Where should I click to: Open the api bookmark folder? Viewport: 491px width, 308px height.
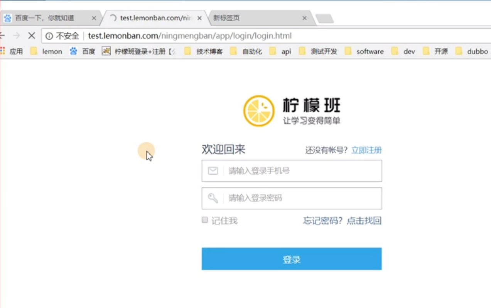coord(280,51)
